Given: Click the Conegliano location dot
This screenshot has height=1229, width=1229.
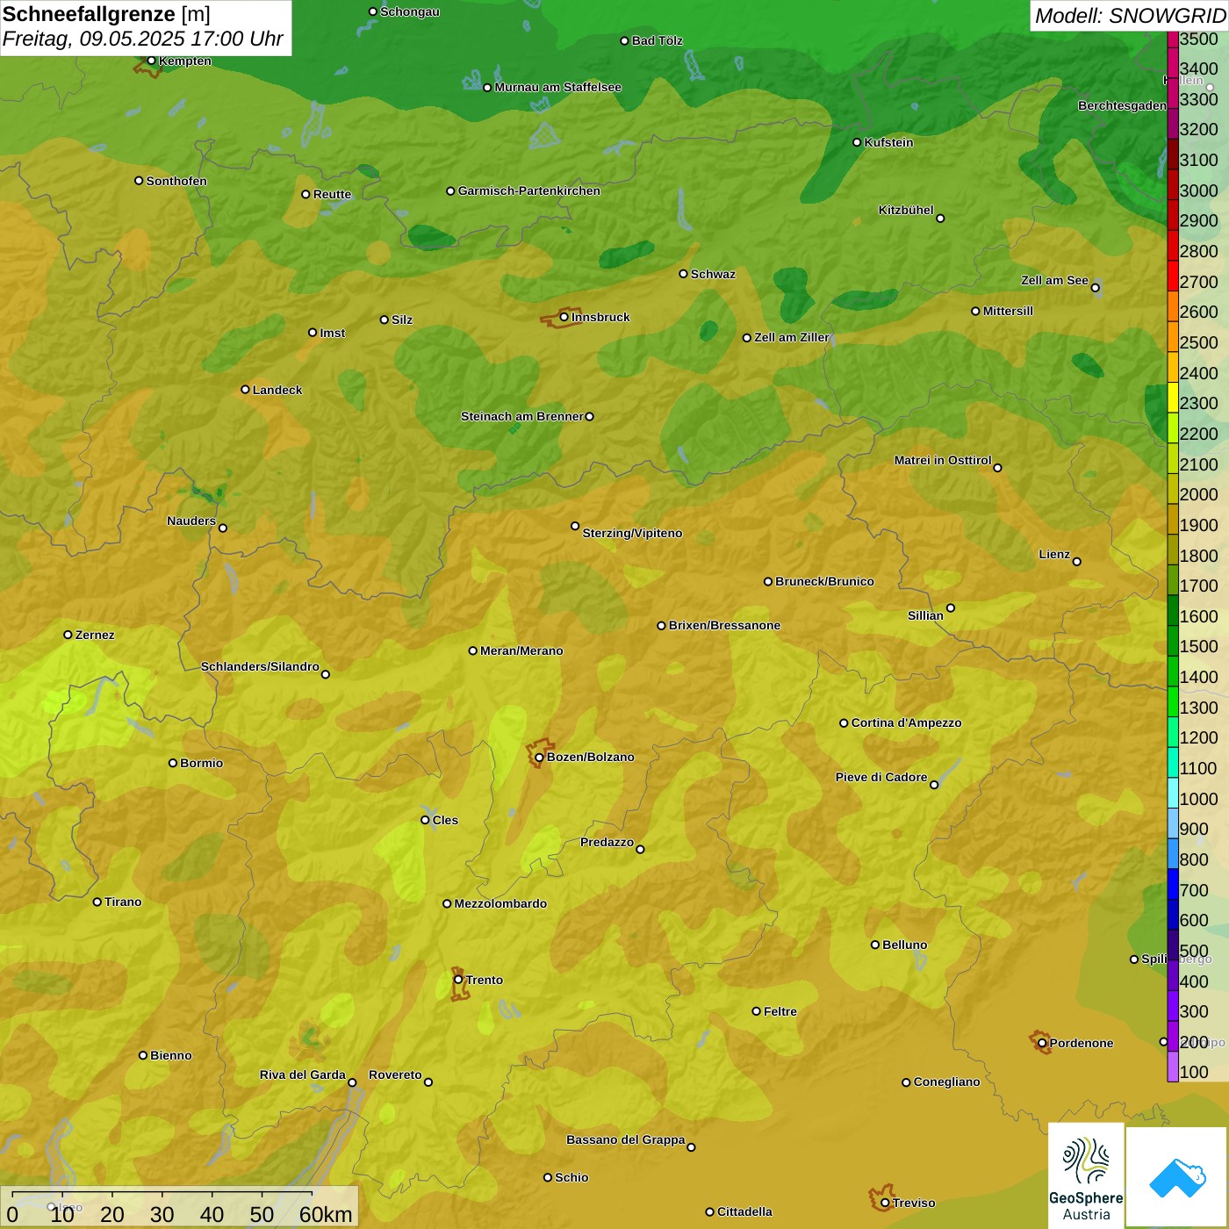Looking at the screenshot, I should pos(906,1082).
